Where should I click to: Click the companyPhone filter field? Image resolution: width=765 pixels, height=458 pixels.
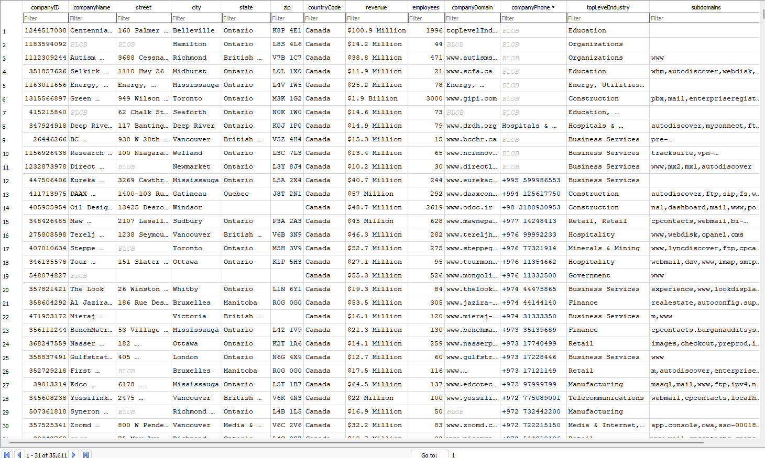click(533, 18)
